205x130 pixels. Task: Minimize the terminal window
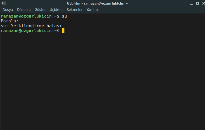pos(192,4)
